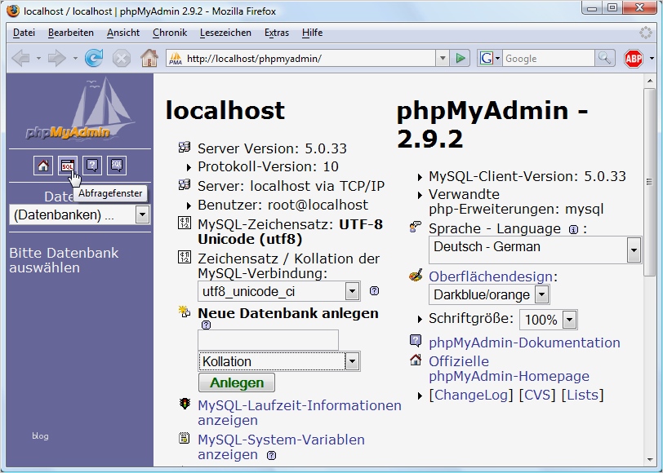Click the green Go arrow beside the address bar

point(461,58)
